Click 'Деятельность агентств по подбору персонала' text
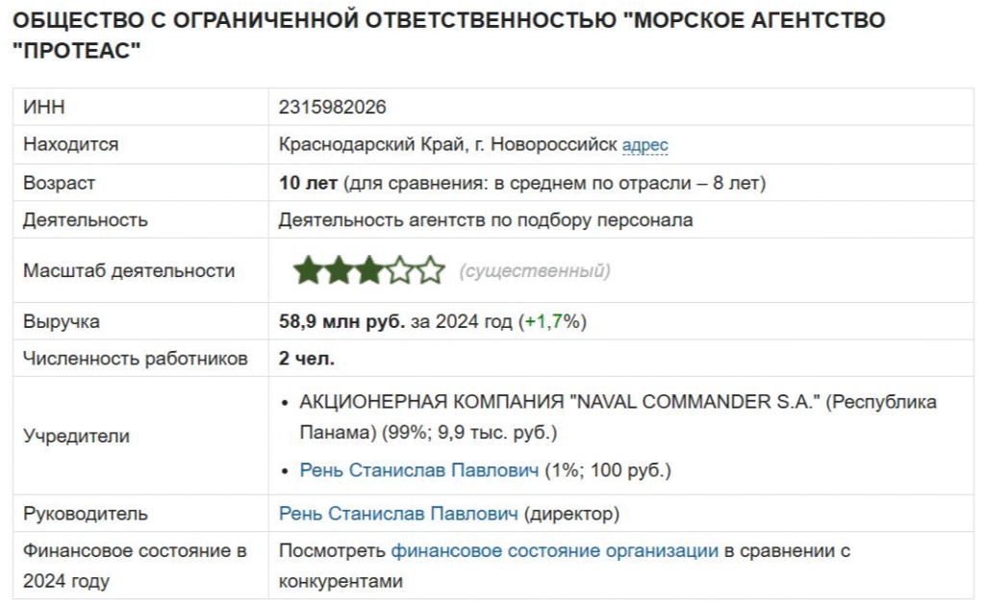 486,220
